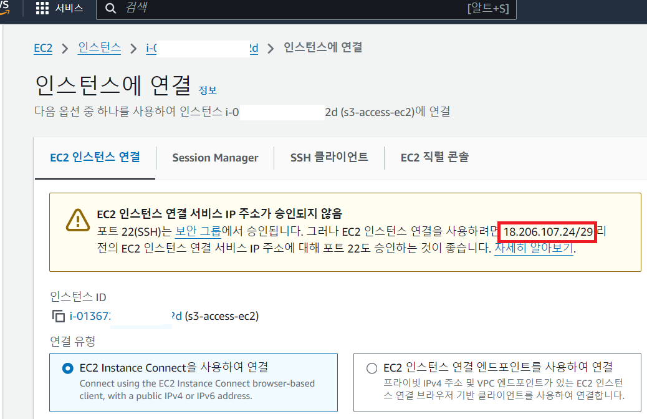Select EC2 인스턴스 연결 엔드포인트 radio option

tap(371, 368)
